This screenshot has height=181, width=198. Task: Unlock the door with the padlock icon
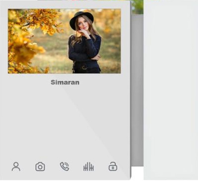click(x=113, y=166)
